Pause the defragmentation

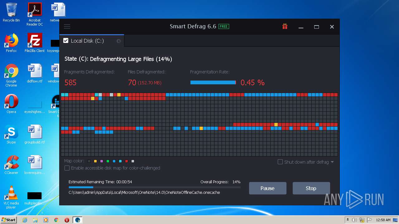point(267,188)
